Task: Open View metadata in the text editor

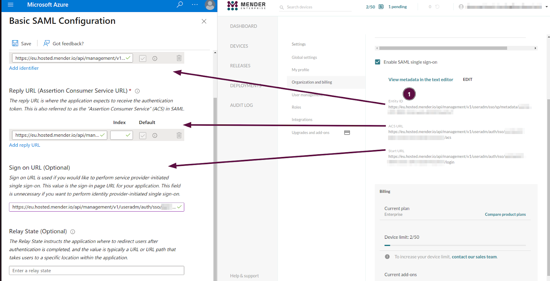Action: click(x=420, y=80)
